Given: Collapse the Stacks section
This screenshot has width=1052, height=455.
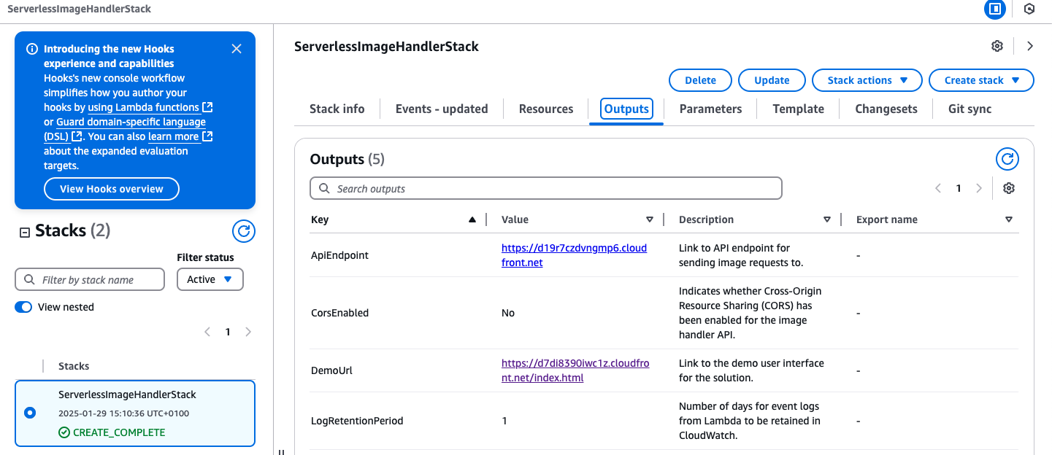Looking at the screenshot, I should click(x=24, y=232).
